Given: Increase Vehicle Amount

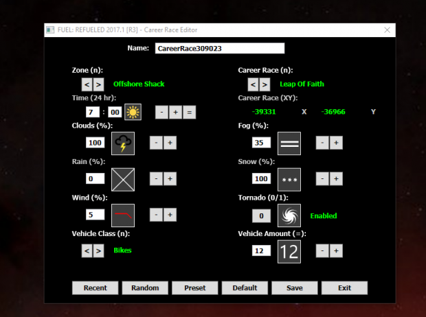Looking at the screenshot, I should pyautogui.click(x=336, y=250).
